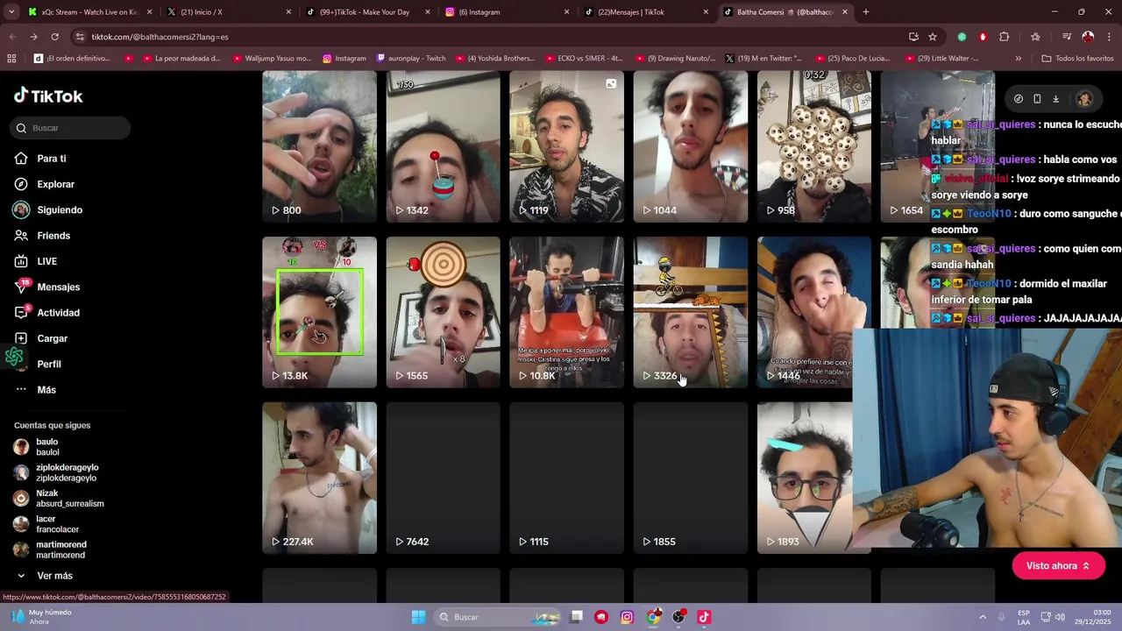1122x631 pixels.
Task: Open Instagram from the Windows taskbar
Action: point(627,617)
